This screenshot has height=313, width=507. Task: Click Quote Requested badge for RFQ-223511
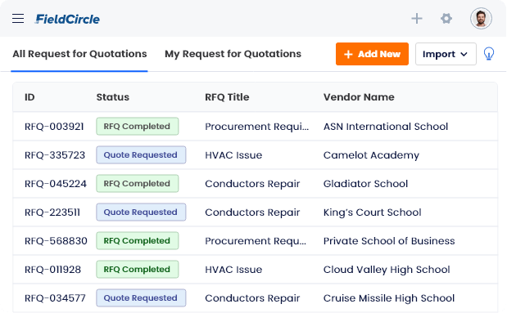(x=141, y=212)
